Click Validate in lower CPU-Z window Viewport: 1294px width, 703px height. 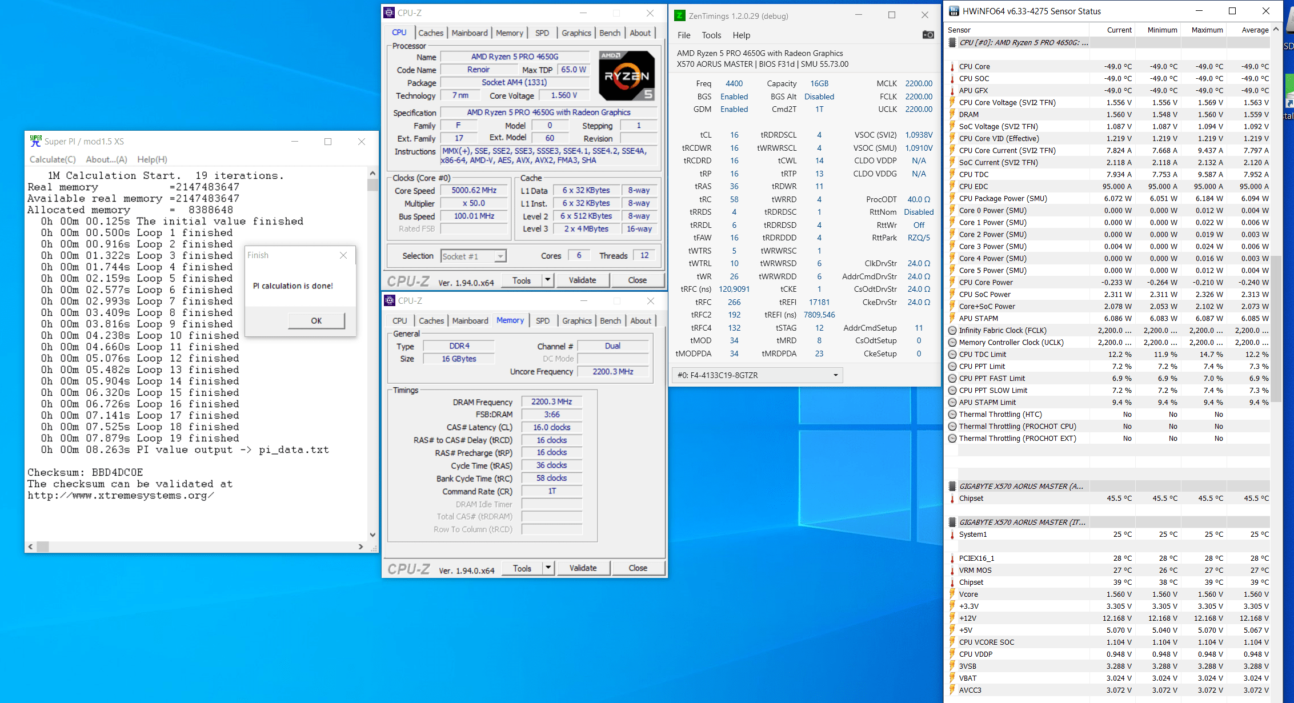583,568
